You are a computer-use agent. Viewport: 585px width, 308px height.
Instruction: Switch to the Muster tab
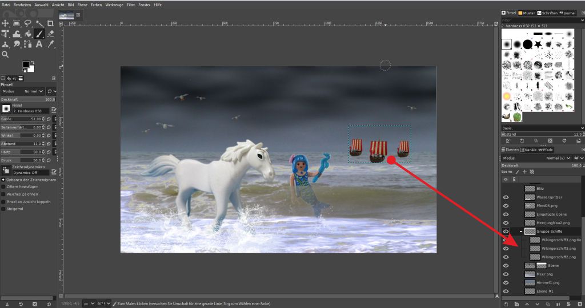[x=526, y=13]
